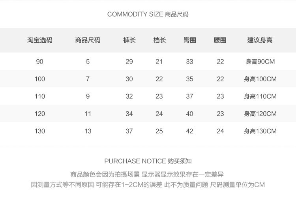This screenshot has height=201, width=296.
Task: Select the 裤长 value 37
Action: (129, 131)
